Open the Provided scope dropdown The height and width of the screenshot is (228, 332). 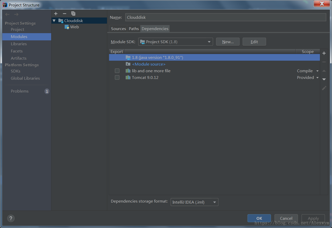click(308, 78)
